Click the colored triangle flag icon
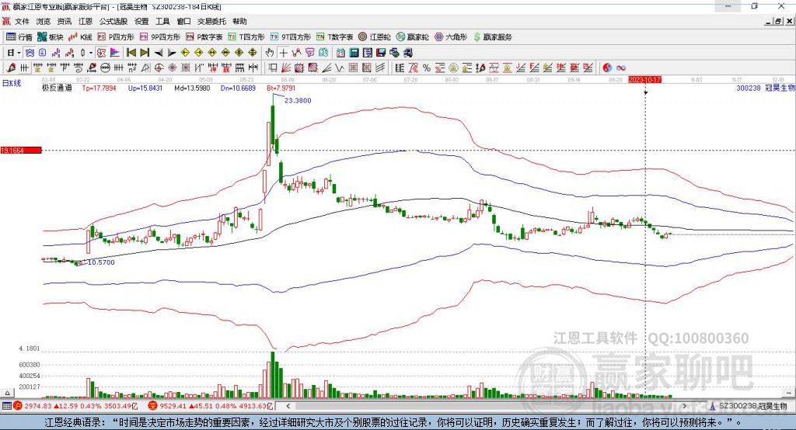The height and width of the screenshot is (430, 796). 115,53
